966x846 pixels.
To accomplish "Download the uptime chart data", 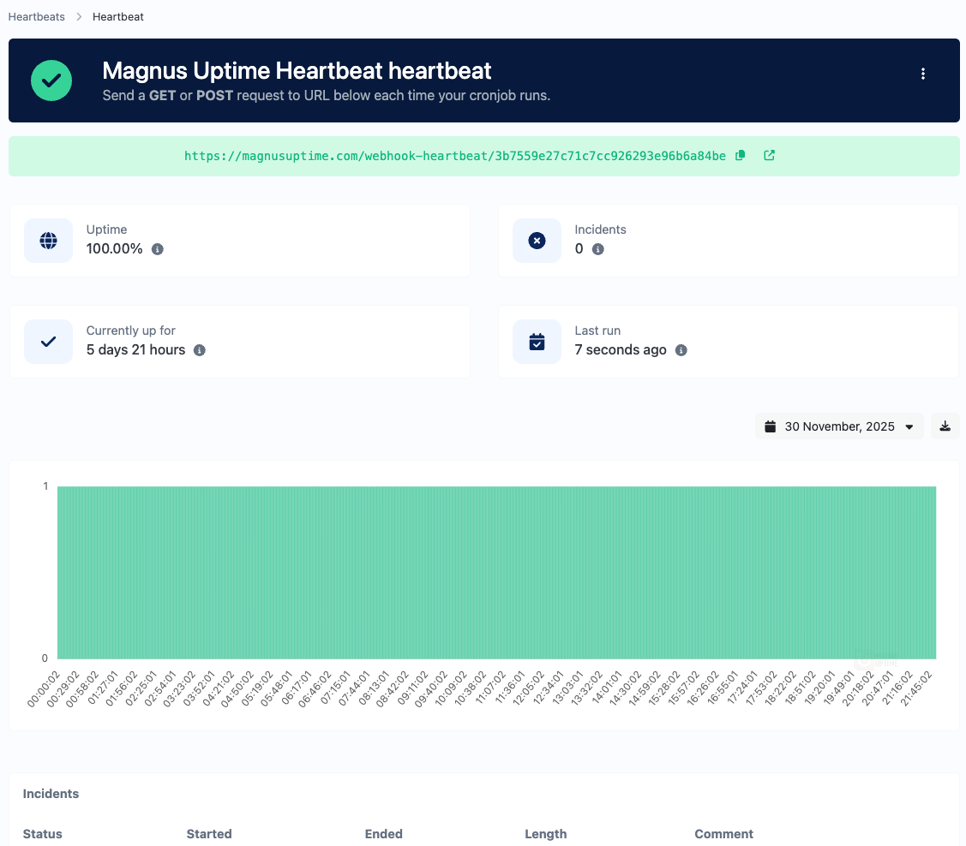I will click(x=945, y=426).
